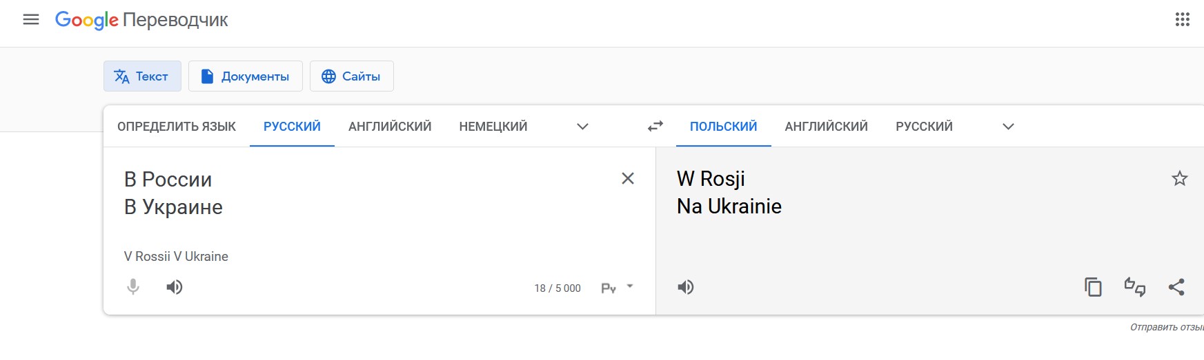The width and height of the screenshot is (1204, 360).
Task: Expand more target languages list
Action: point(1008,126)
